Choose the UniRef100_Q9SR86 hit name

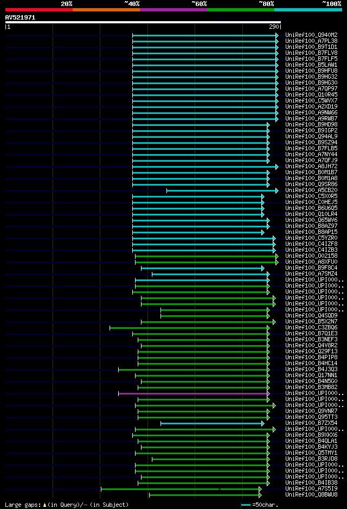click(x=311, y=184)
